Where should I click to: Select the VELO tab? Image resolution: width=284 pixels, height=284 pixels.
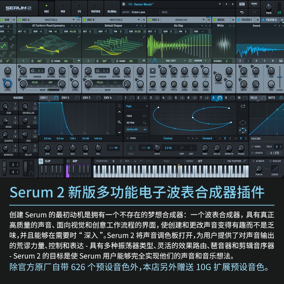[258, 98]
